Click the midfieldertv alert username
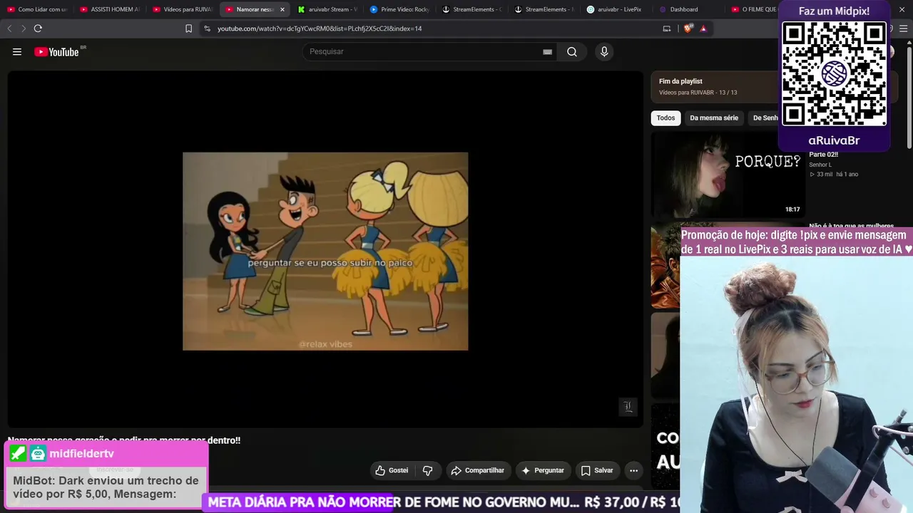 81,454
